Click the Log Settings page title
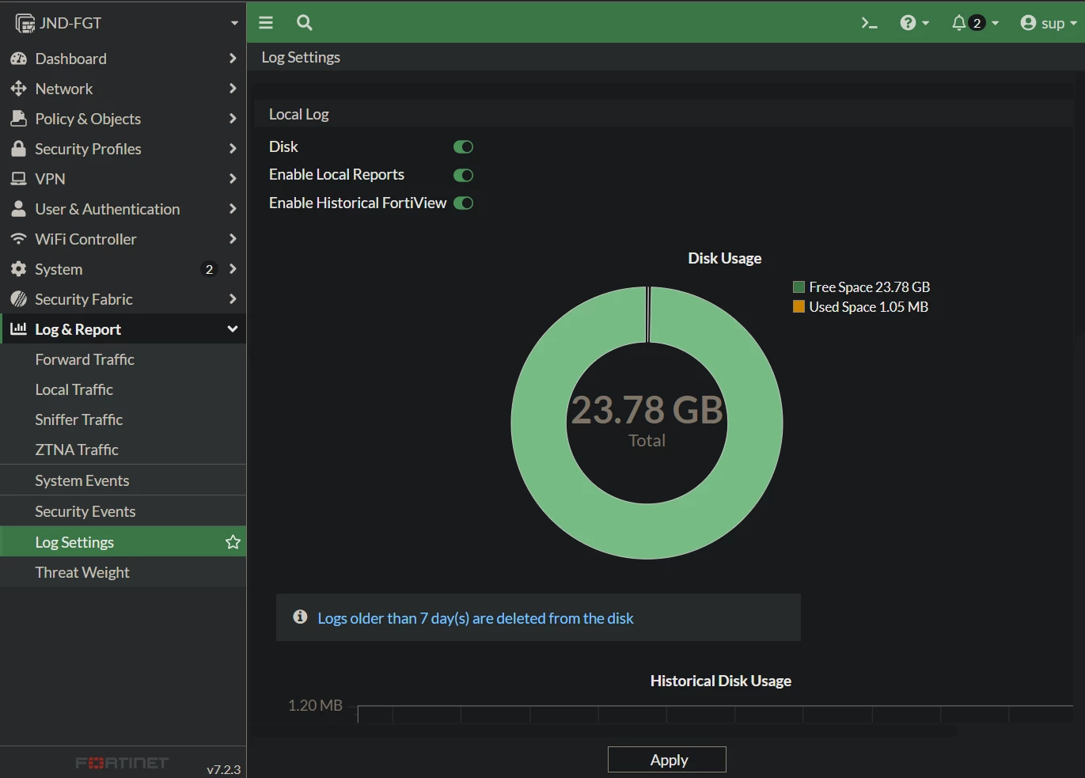The height and width of the screenshot is (778, 1085). point(301,57)
